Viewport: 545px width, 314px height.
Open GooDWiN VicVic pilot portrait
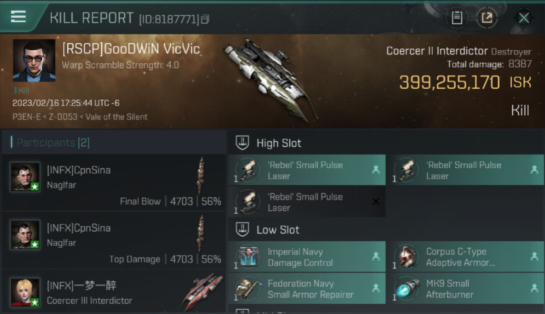tap(34, 60)
